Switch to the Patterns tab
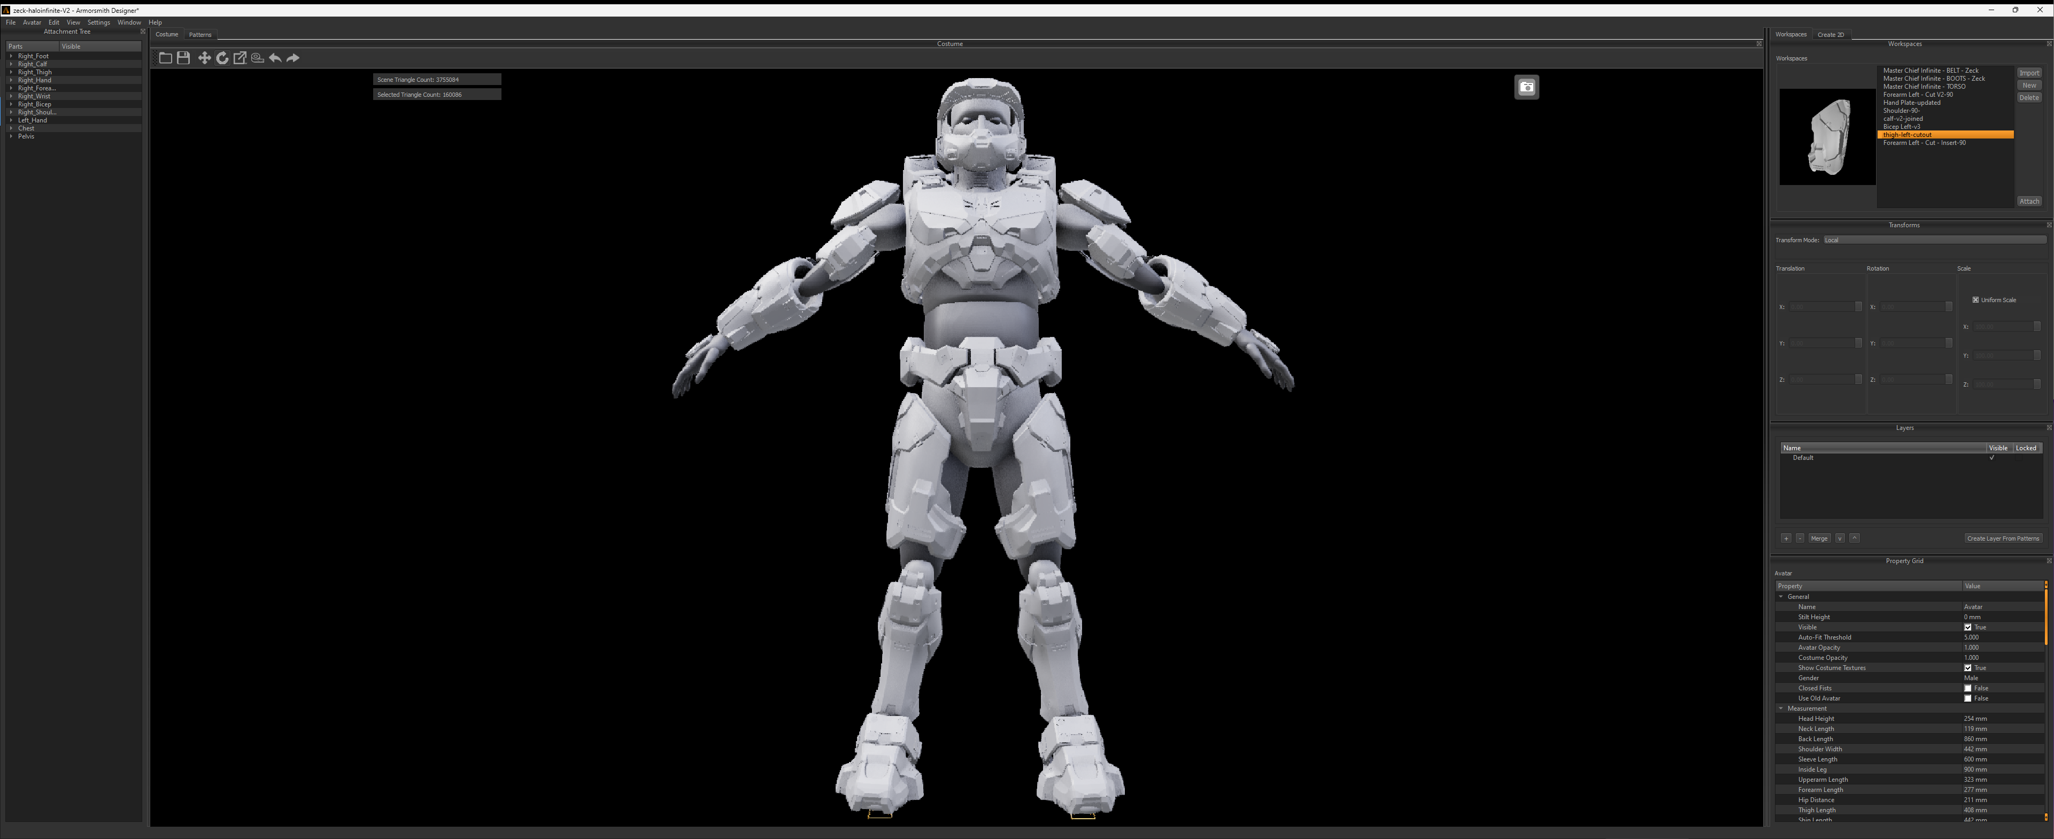Screen dimensions: 2054x839 (x=200, y=34)
